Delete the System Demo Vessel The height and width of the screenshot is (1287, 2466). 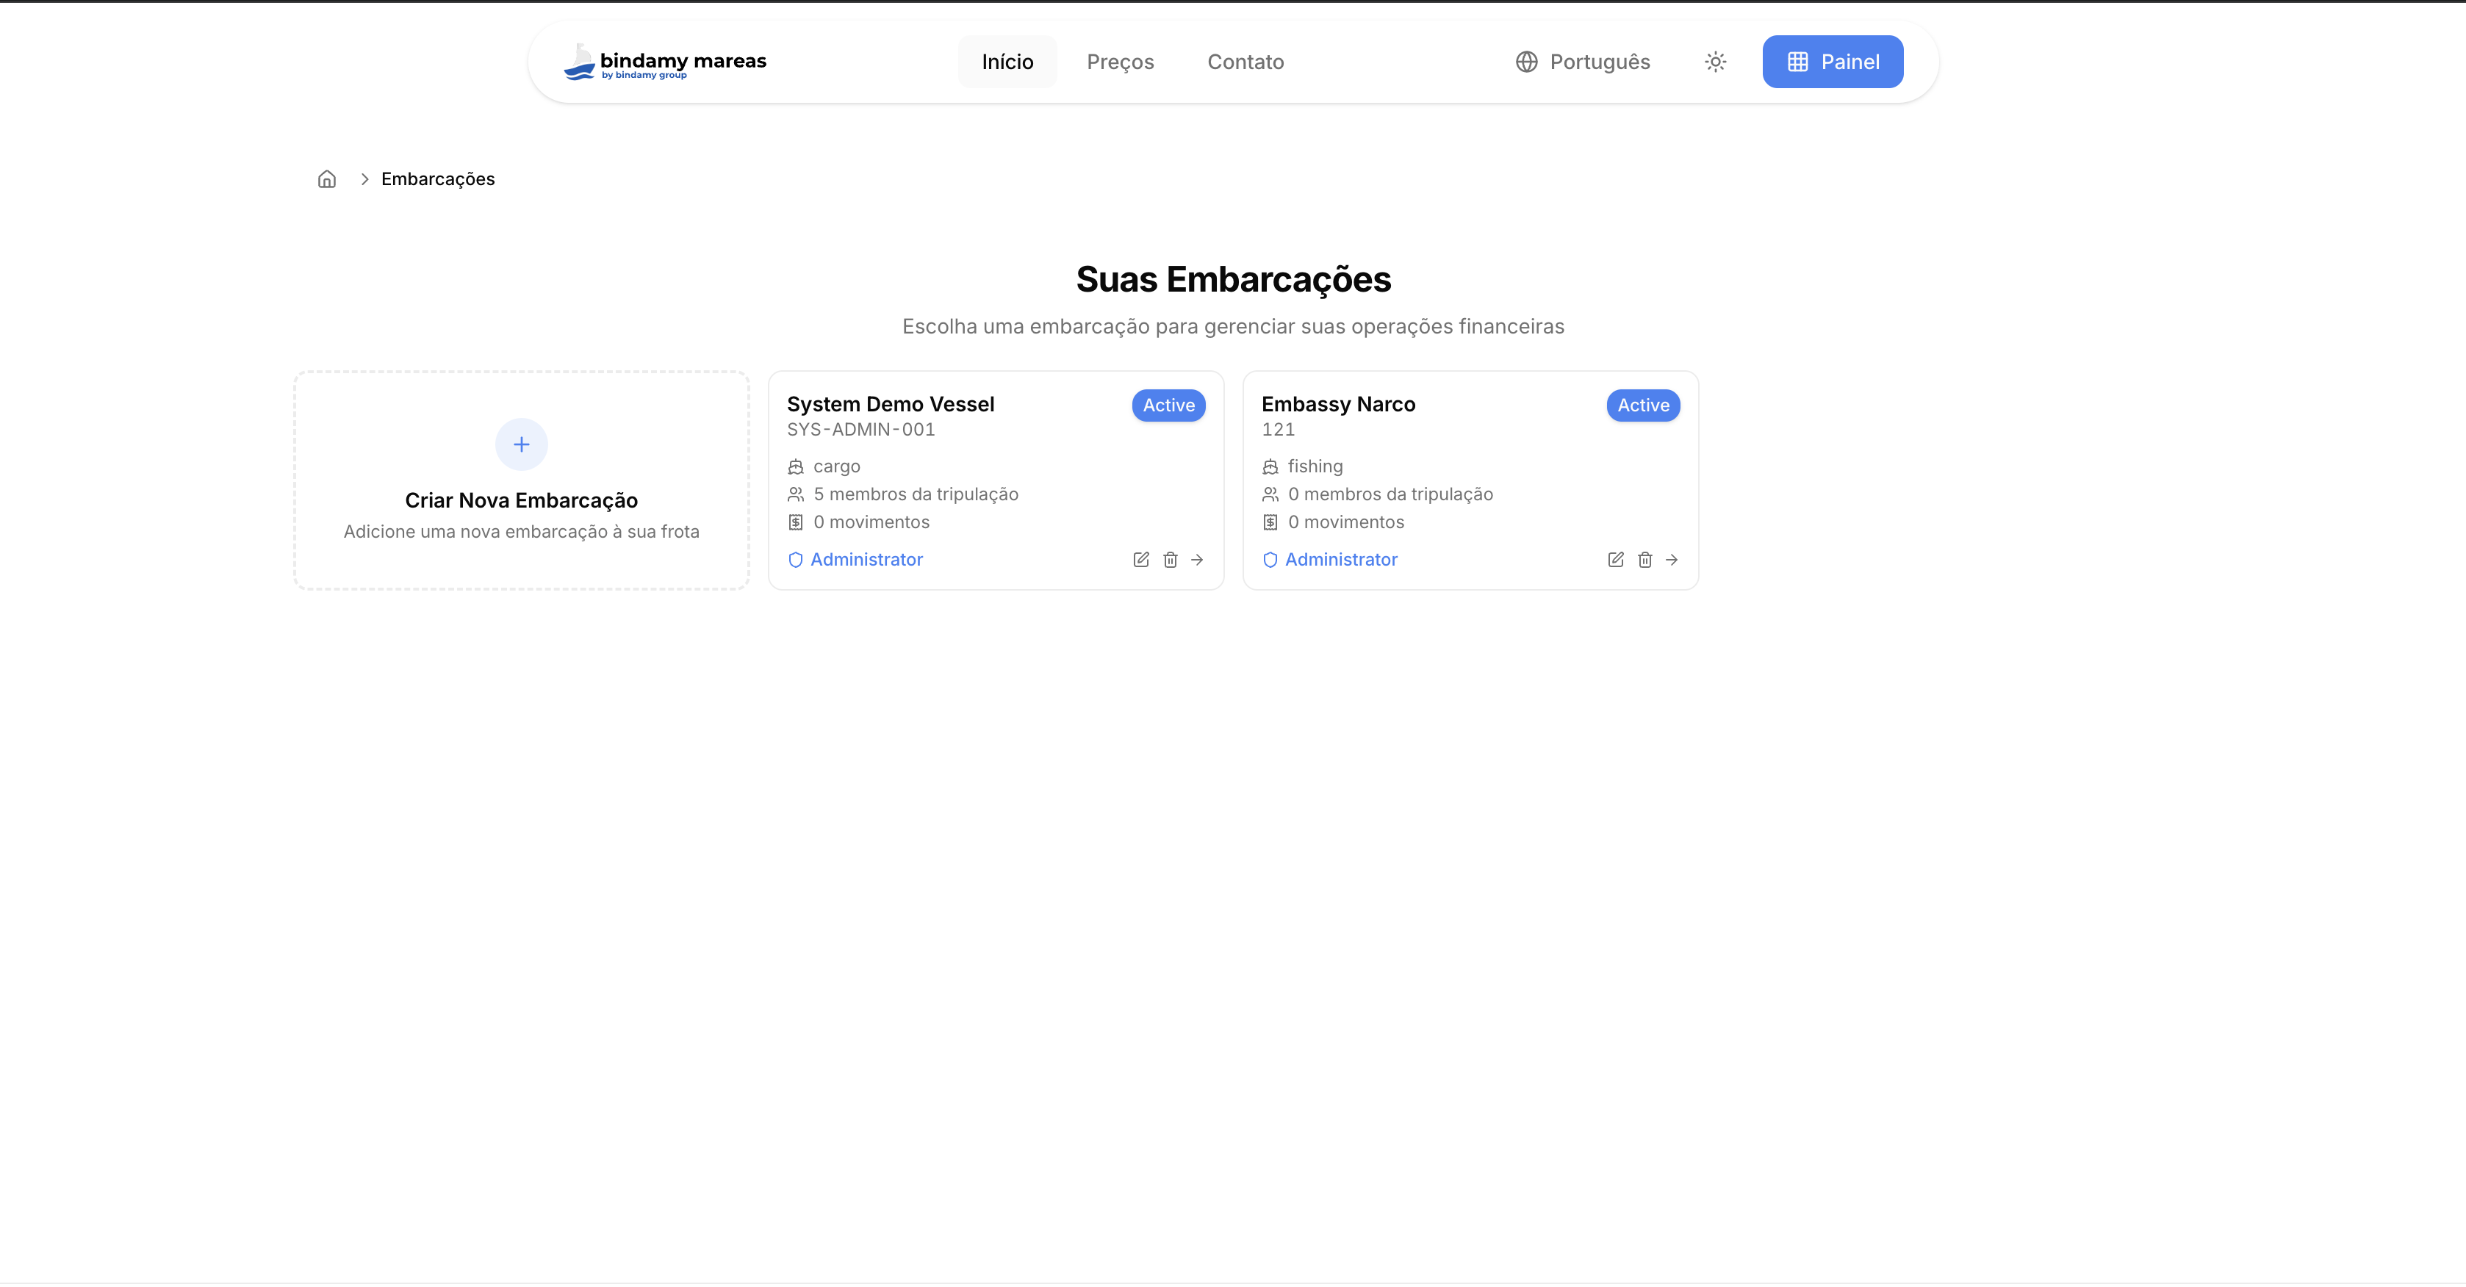pos(1170,560)
